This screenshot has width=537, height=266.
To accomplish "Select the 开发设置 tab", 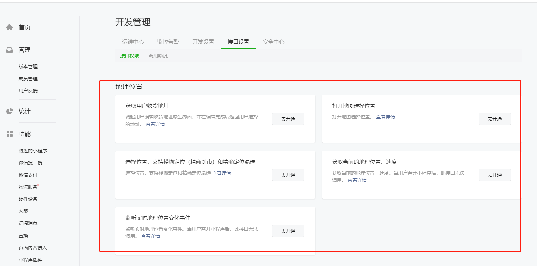I will pyautogui.click(x=203, y=42).
